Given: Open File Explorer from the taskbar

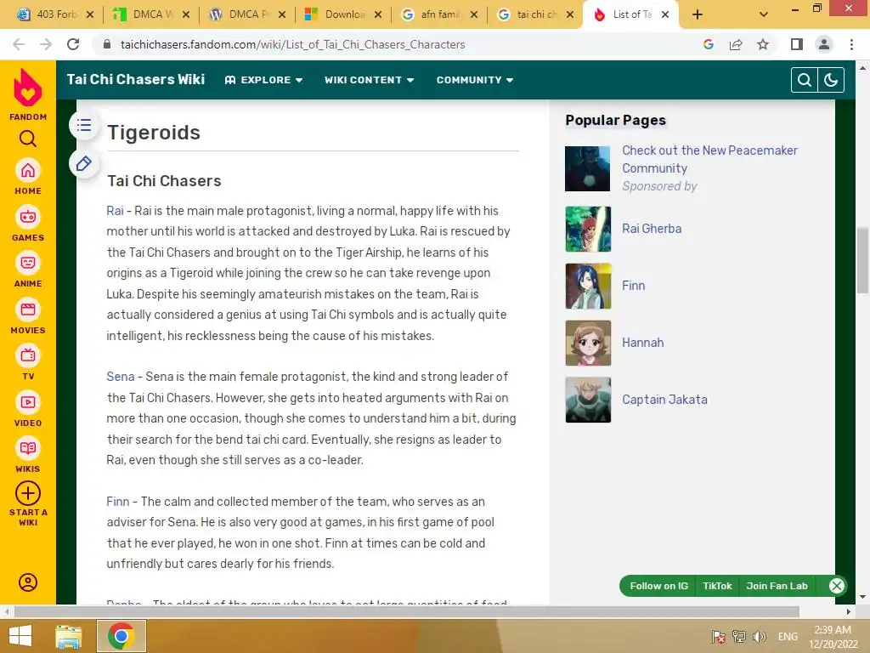Looking at the screenshot, I should click(69, 636).
